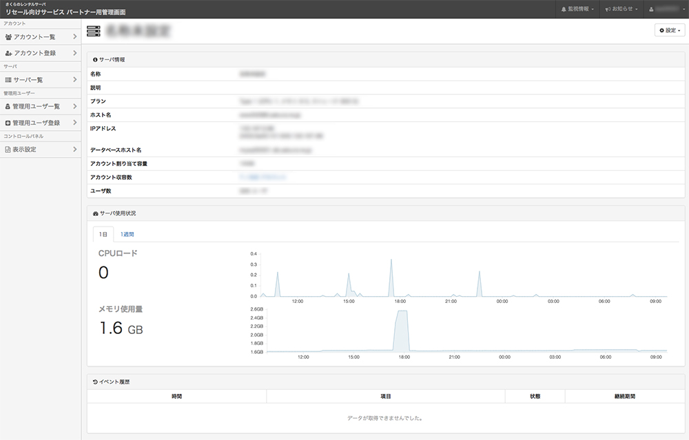Expand the 表示設定 chevron arrow

coord(74,149)
